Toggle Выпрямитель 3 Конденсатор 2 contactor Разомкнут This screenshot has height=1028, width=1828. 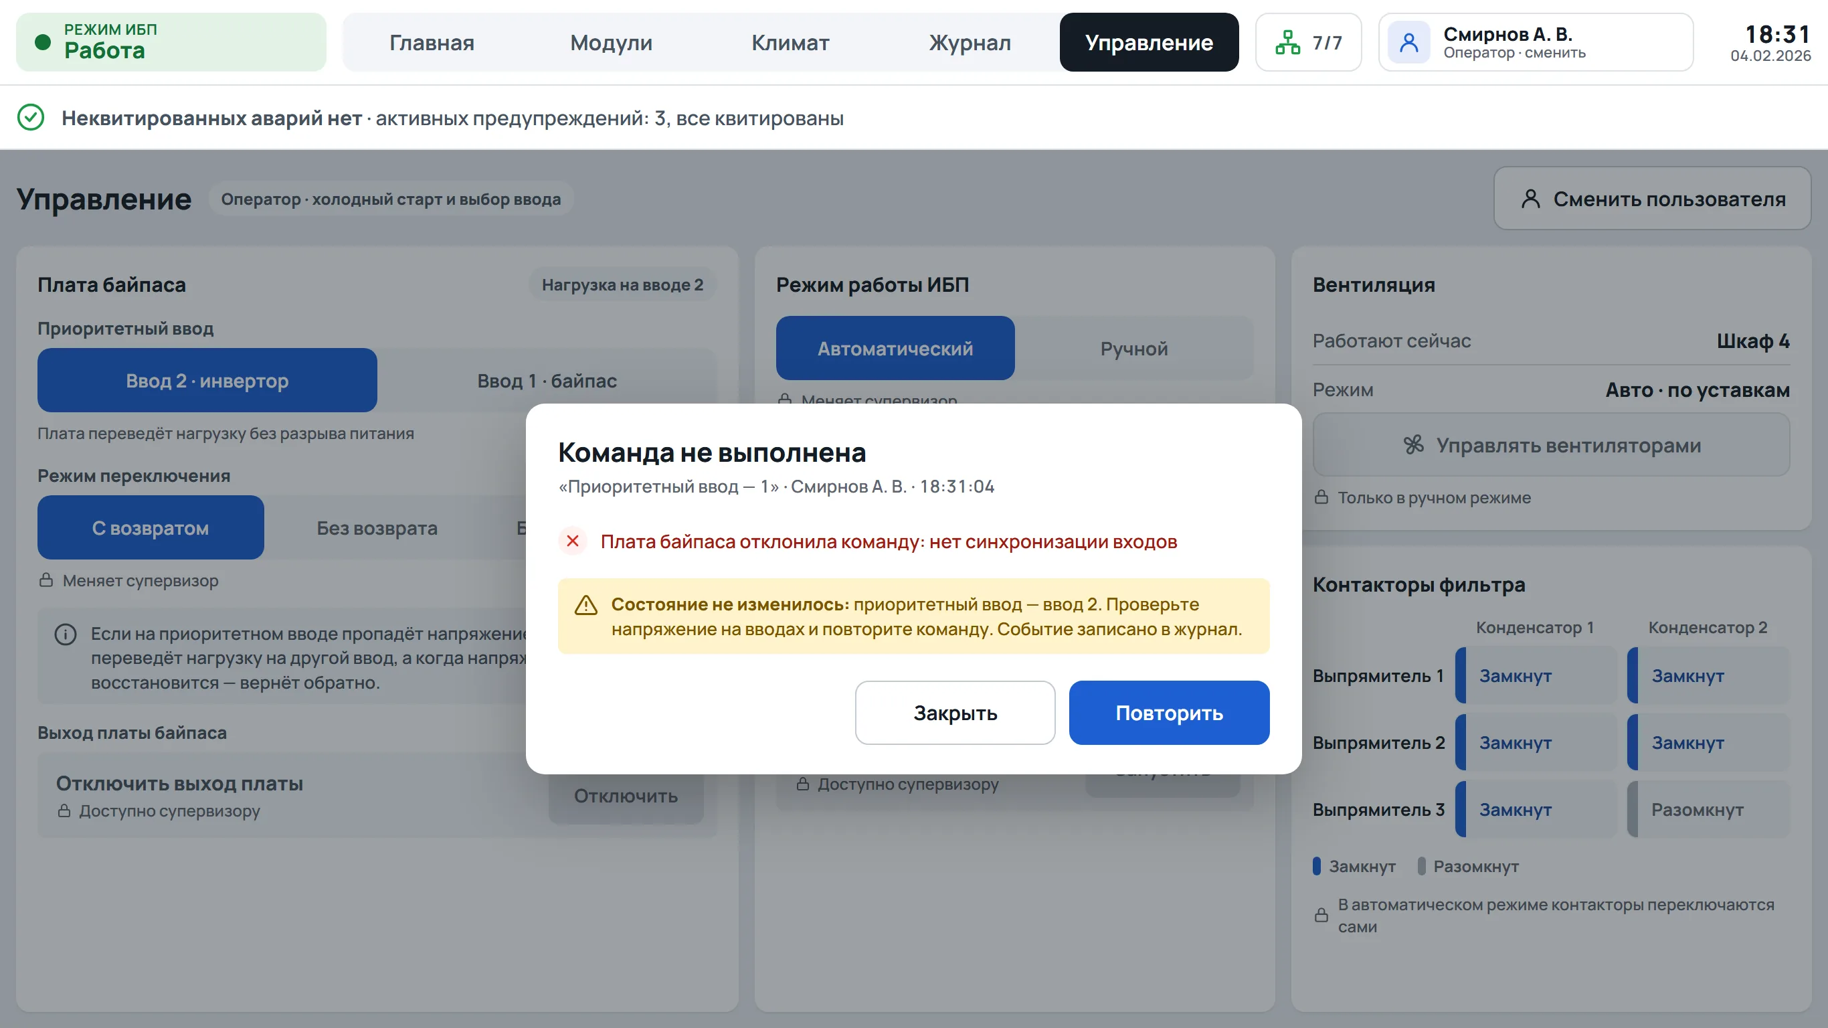click(1709, 809)
